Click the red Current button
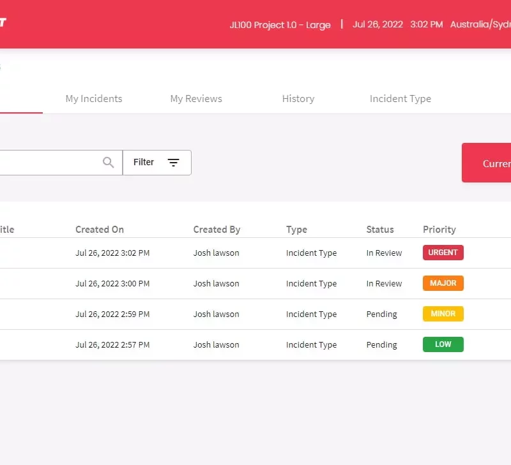511x465 pixels. pyautogui.click(x=486, y=163)
